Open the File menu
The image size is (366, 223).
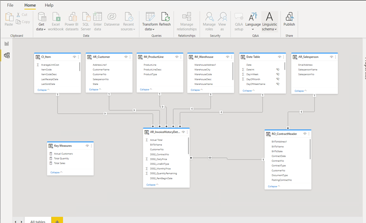click(x=10, y=5)
